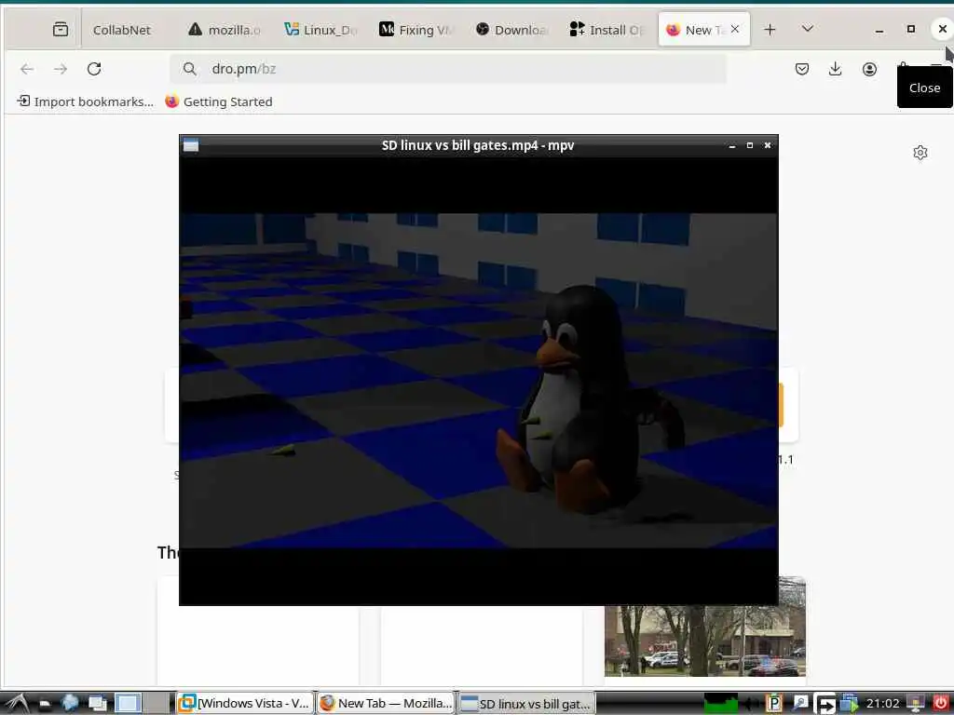Minimize the Firefox window
The image size is (954, 715).
tap(879, 29)
